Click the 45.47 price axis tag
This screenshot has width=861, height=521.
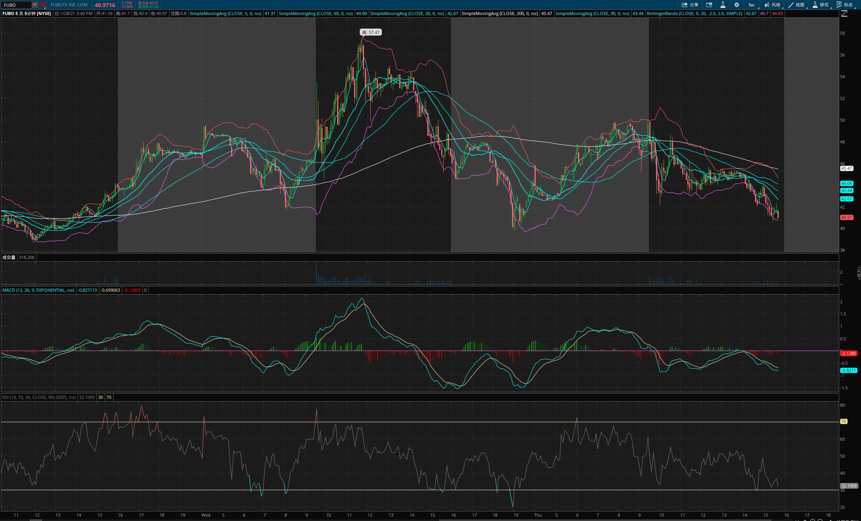[846, 168]
